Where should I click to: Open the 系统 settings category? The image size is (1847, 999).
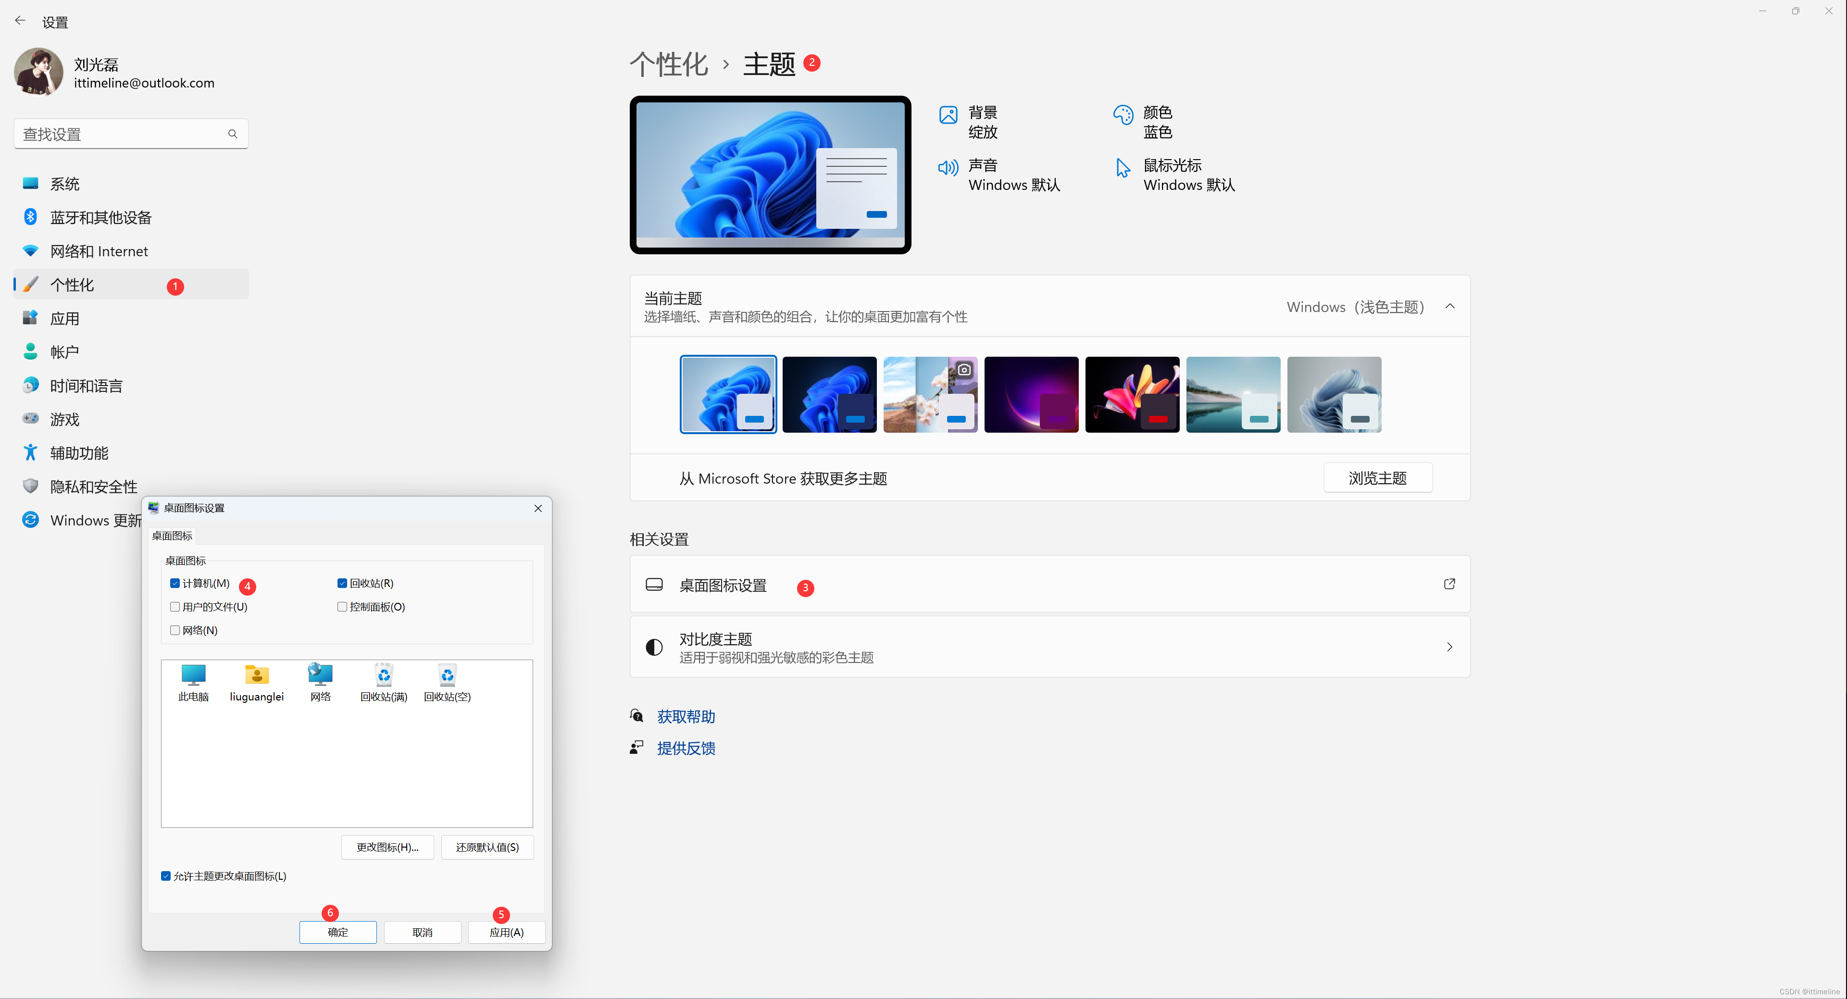point(131,184)
